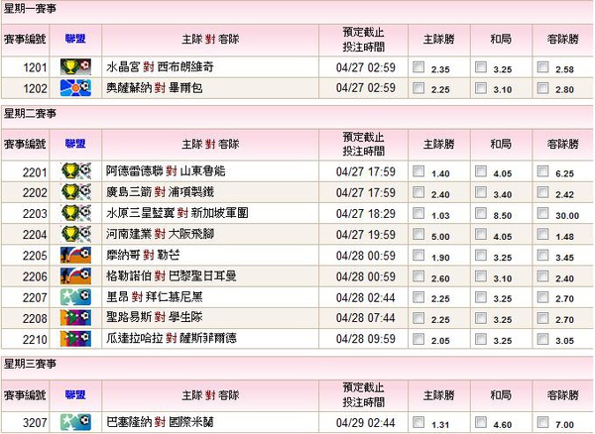Click league icon for match 2202
The width and height of the screenshot is (595, 434).
tap(75, 192)
